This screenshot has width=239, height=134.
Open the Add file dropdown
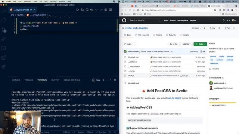click(186, 44)
